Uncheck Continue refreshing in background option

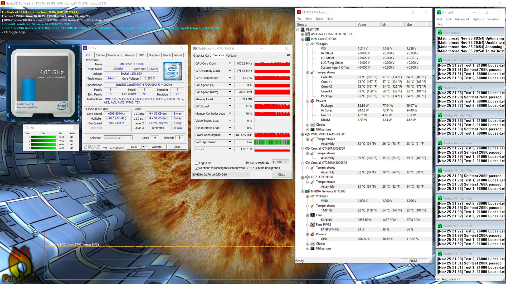coord(196,168)
